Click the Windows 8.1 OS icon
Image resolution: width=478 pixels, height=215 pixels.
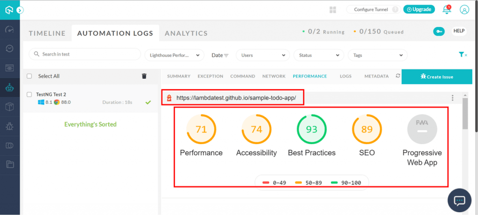(x=41, y=102)
